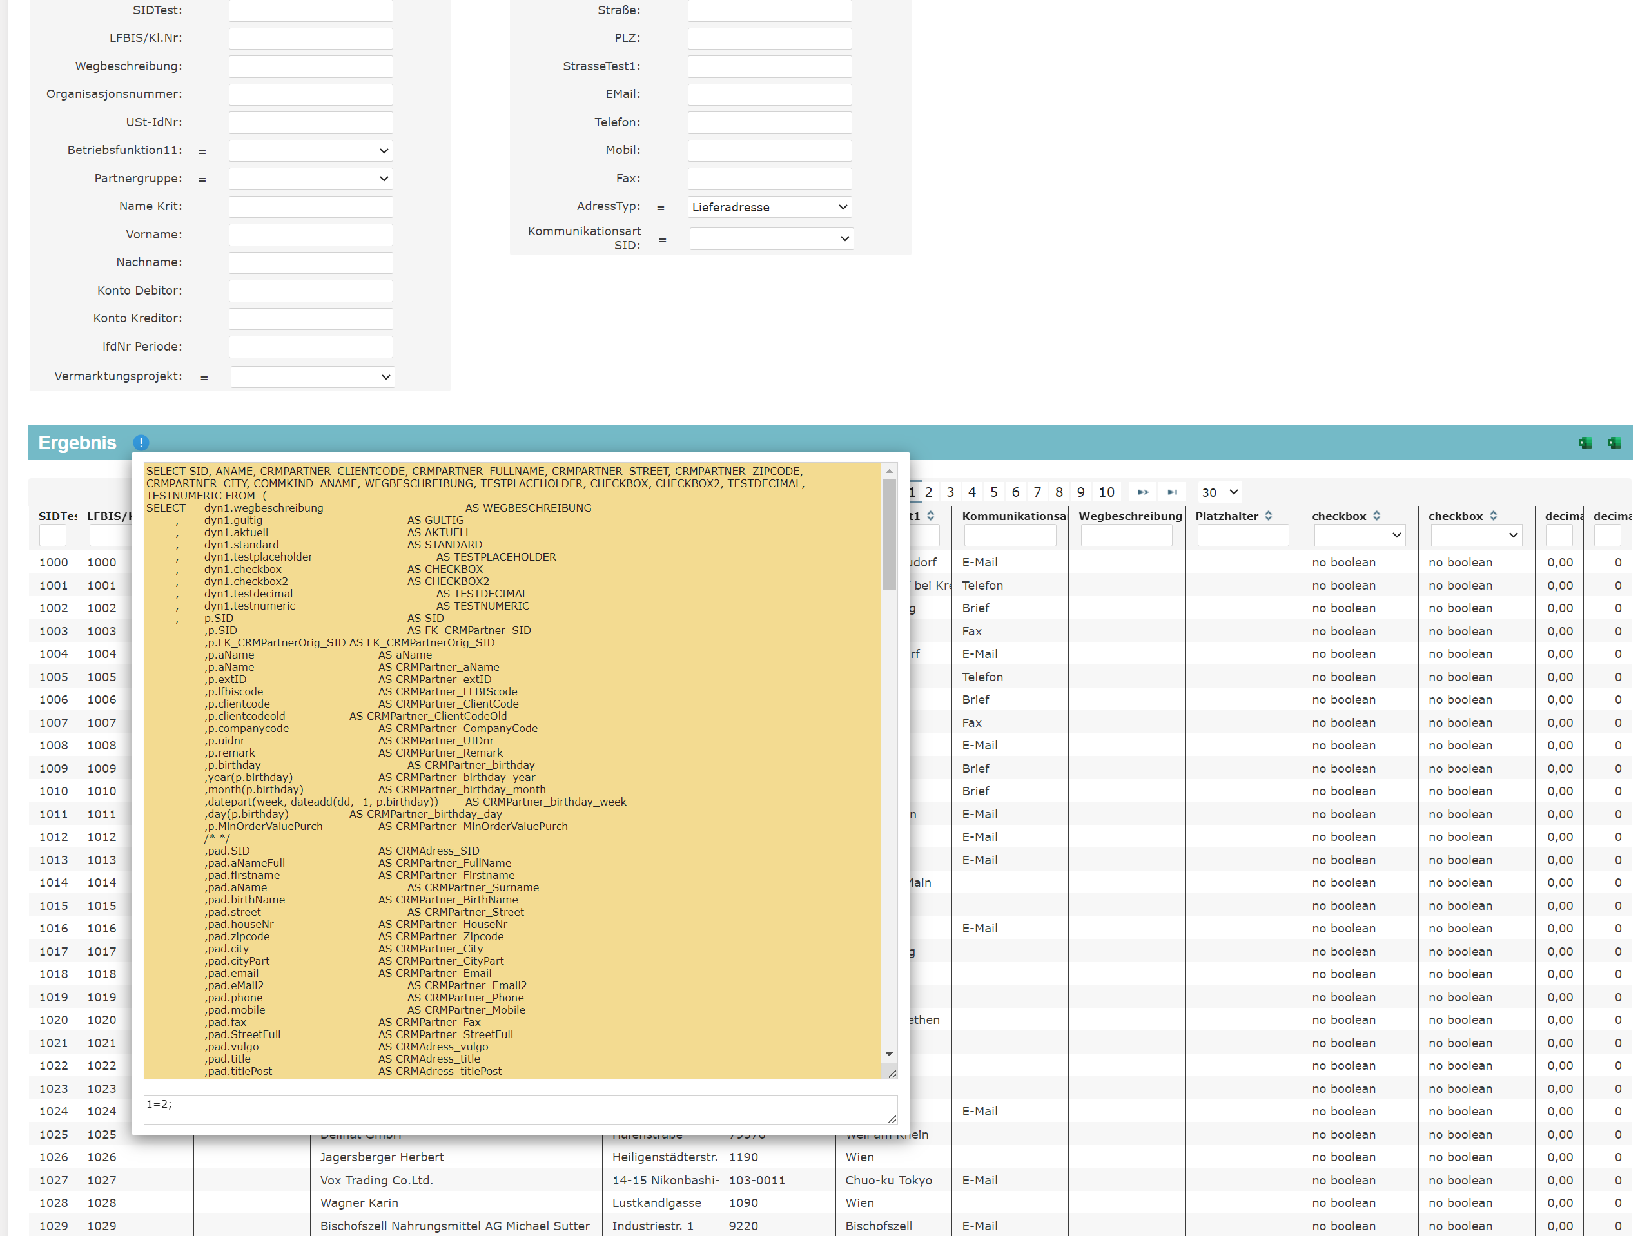
Task: Click the Wegbeschreibung column header
Action: coord(1129,516)
